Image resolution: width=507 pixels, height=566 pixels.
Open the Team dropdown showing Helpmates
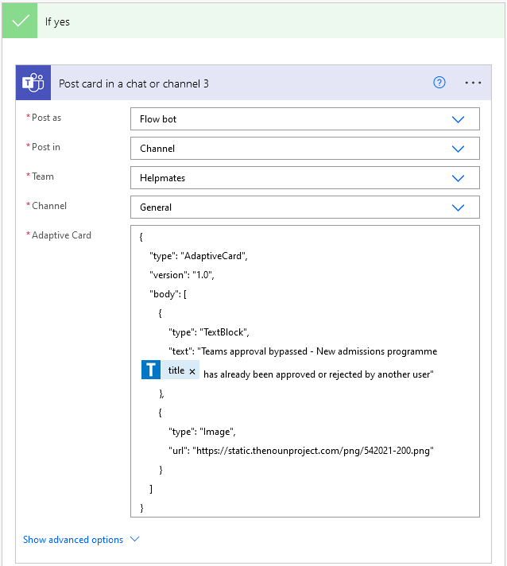coord(304,178)
